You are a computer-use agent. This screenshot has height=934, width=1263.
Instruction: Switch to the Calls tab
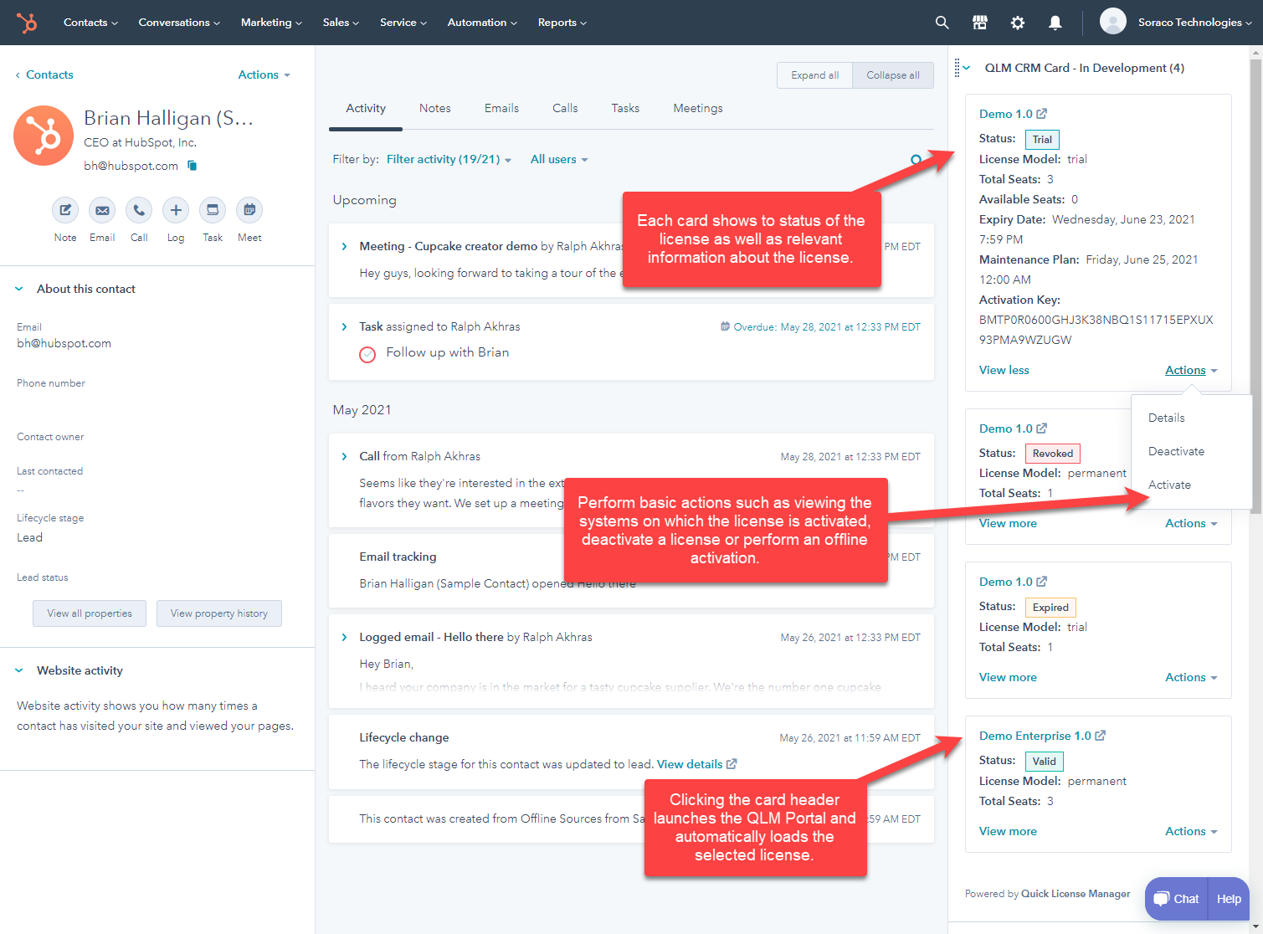pos(565,109)
